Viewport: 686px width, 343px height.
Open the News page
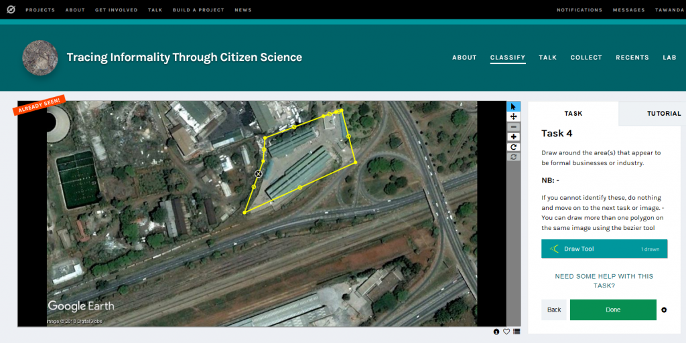point(243,9)
